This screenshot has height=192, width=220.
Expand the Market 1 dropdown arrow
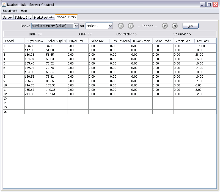point(111,26)
